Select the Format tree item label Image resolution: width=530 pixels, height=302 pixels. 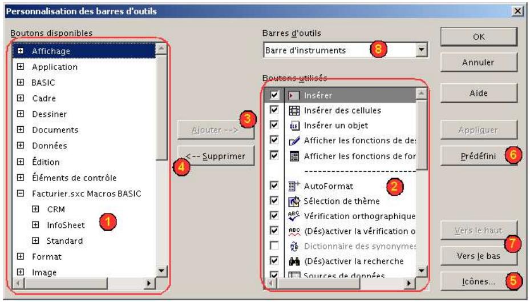(x=47, y=257)
